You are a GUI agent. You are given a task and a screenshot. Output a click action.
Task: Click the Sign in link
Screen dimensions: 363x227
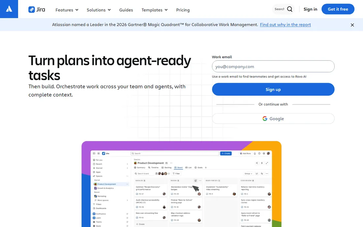pos(310,9)
